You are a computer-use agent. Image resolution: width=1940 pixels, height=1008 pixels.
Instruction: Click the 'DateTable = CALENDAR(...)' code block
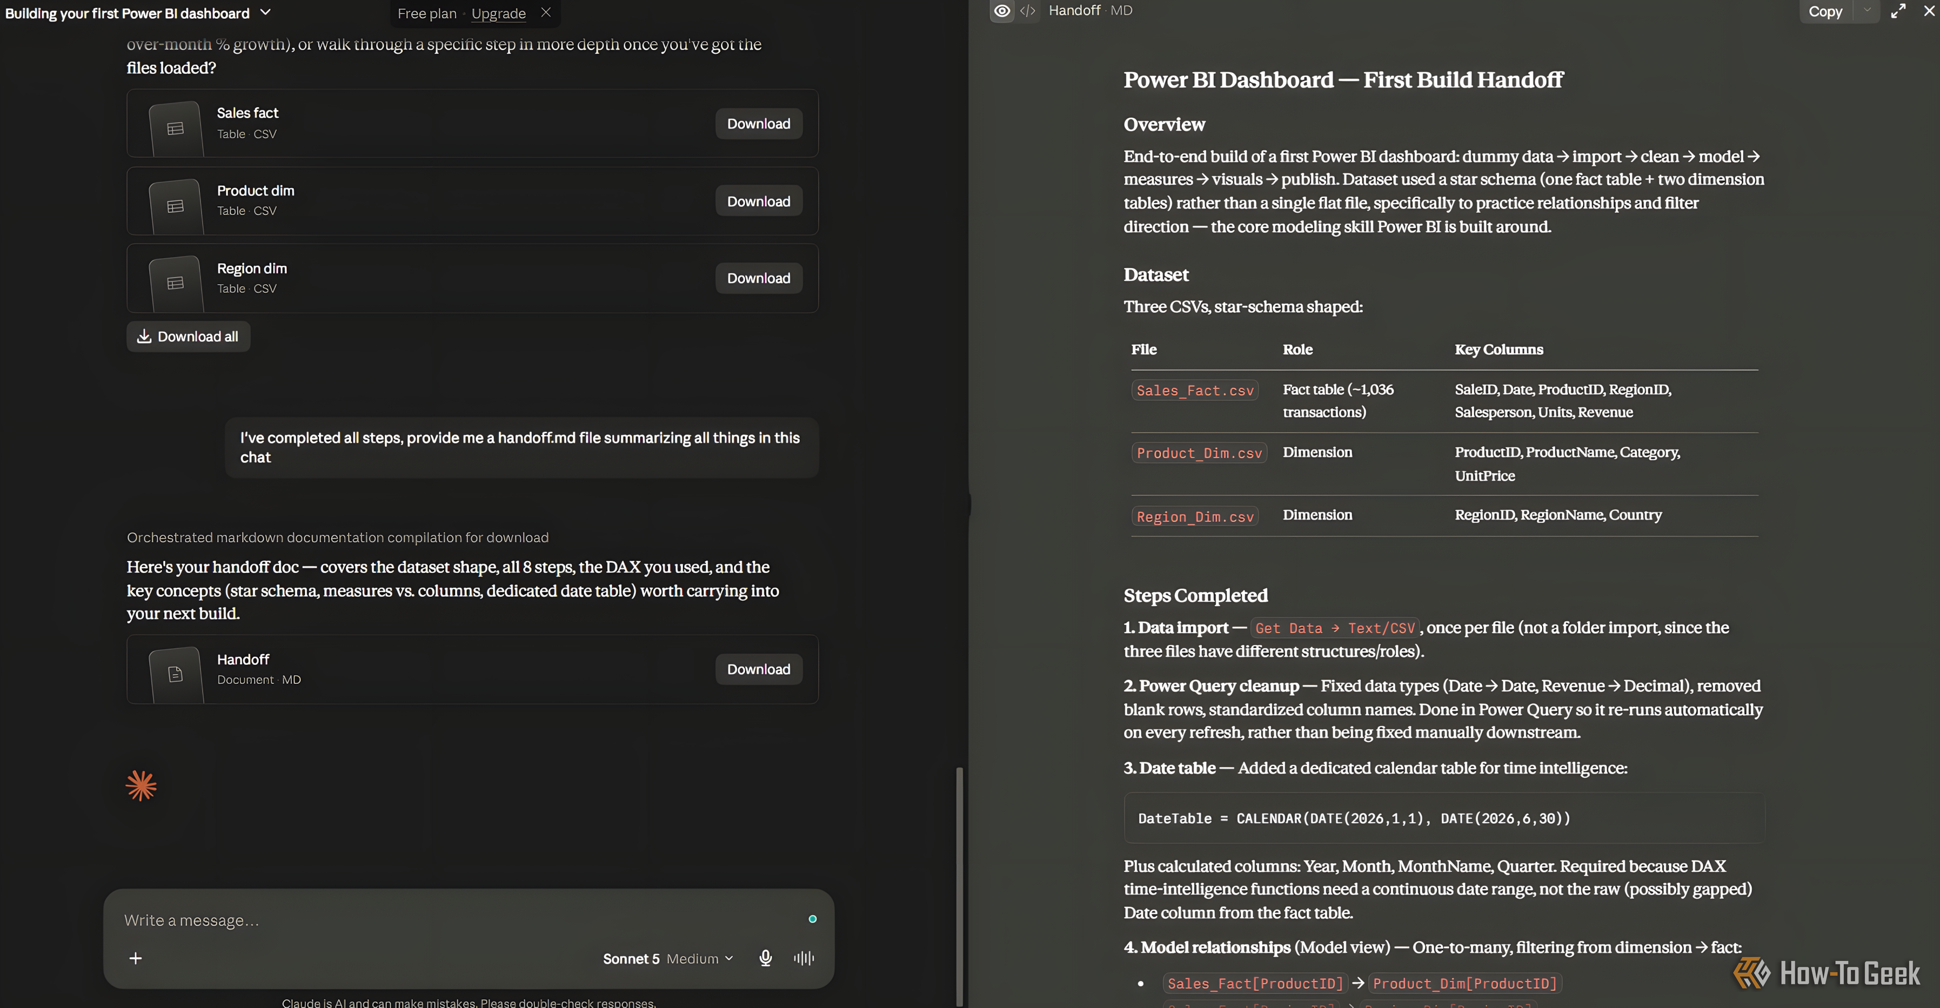1444,818
